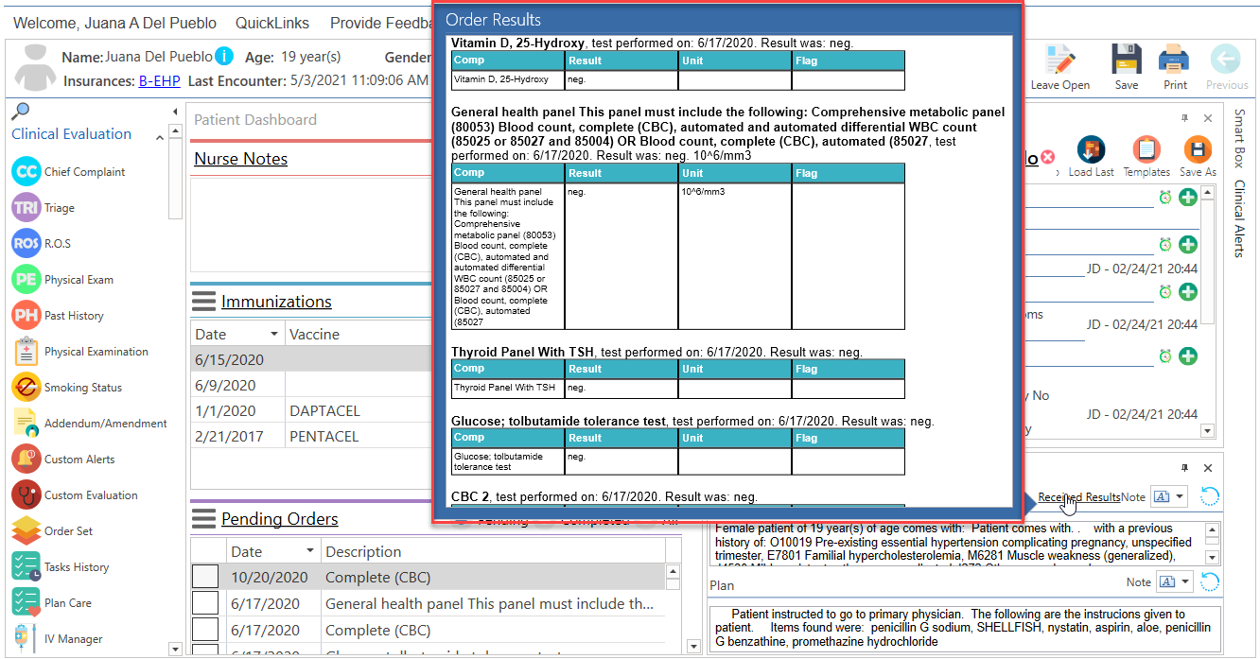1260x659 pixels.
Task: Open the Pending Orders link
Action: click(280, 519)
